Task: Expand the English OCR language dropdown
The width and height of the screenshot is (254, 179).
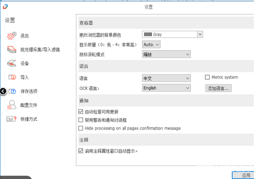Action: tap(166, 88)
